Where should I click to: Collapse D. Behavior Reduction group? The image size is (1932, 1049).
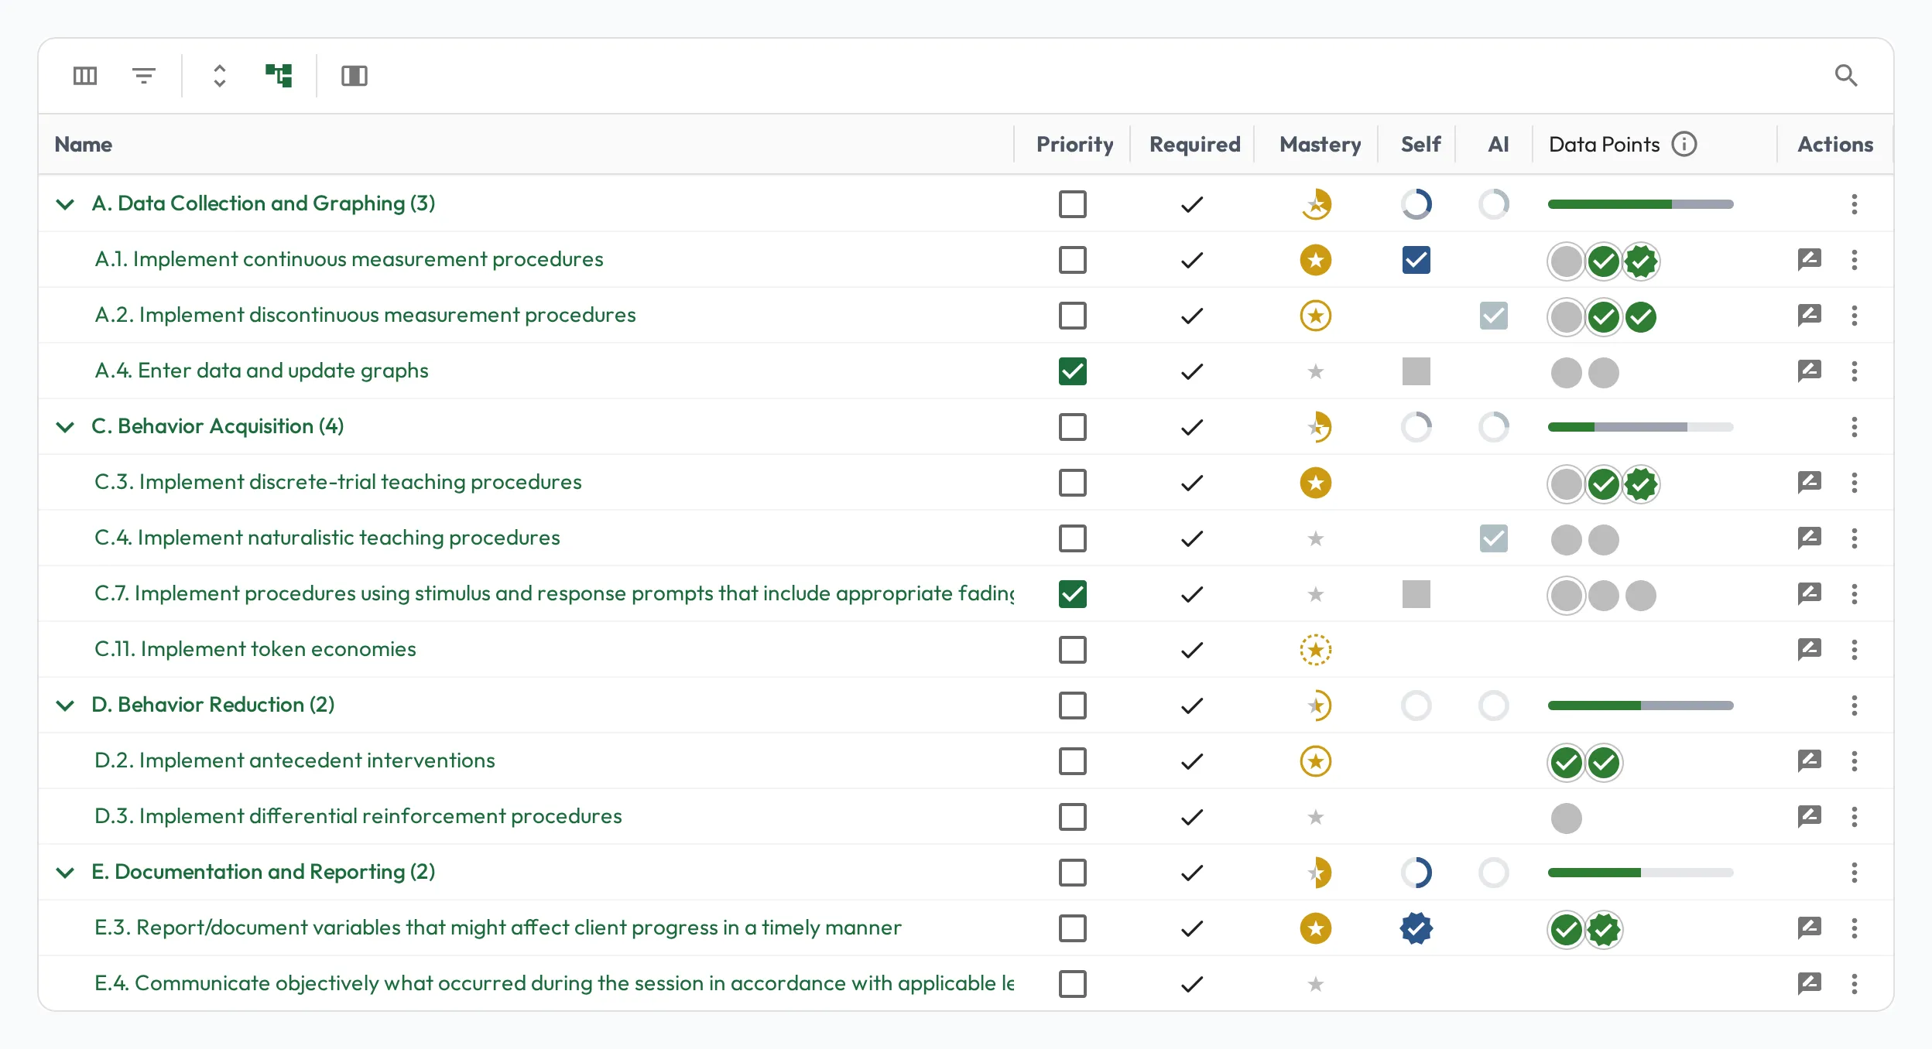pos(66,706)
